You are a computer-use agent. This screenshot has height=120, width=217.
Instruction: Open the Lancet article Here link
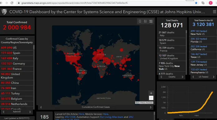(x=81, y=114)
